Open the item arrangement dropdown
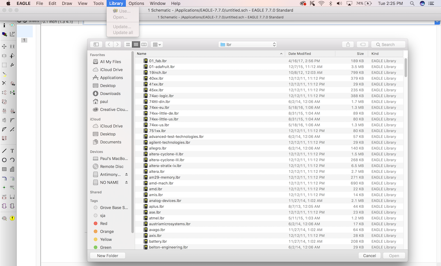The height and width of the screenshot is (266, 441). 157,44
